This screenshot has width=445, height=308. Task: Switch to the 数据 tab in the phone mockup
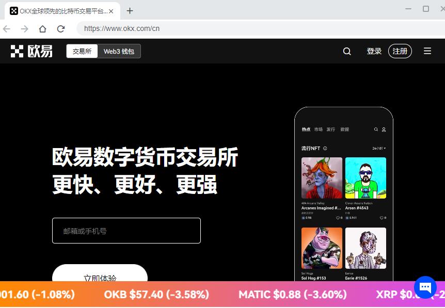pos(344,129)
